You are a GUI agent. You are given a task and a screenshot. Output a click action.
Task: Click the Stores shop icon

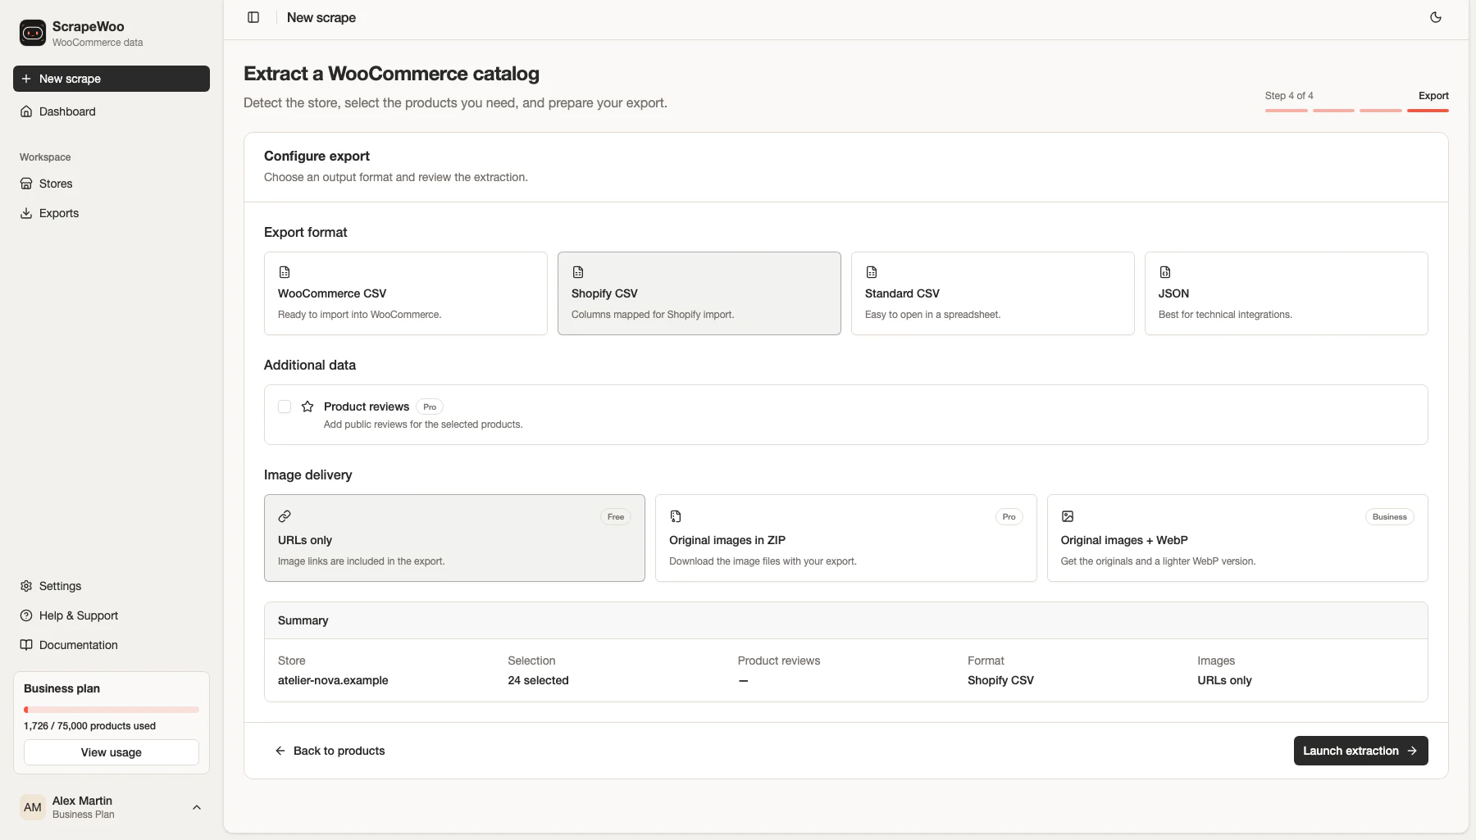pos(26,184)
